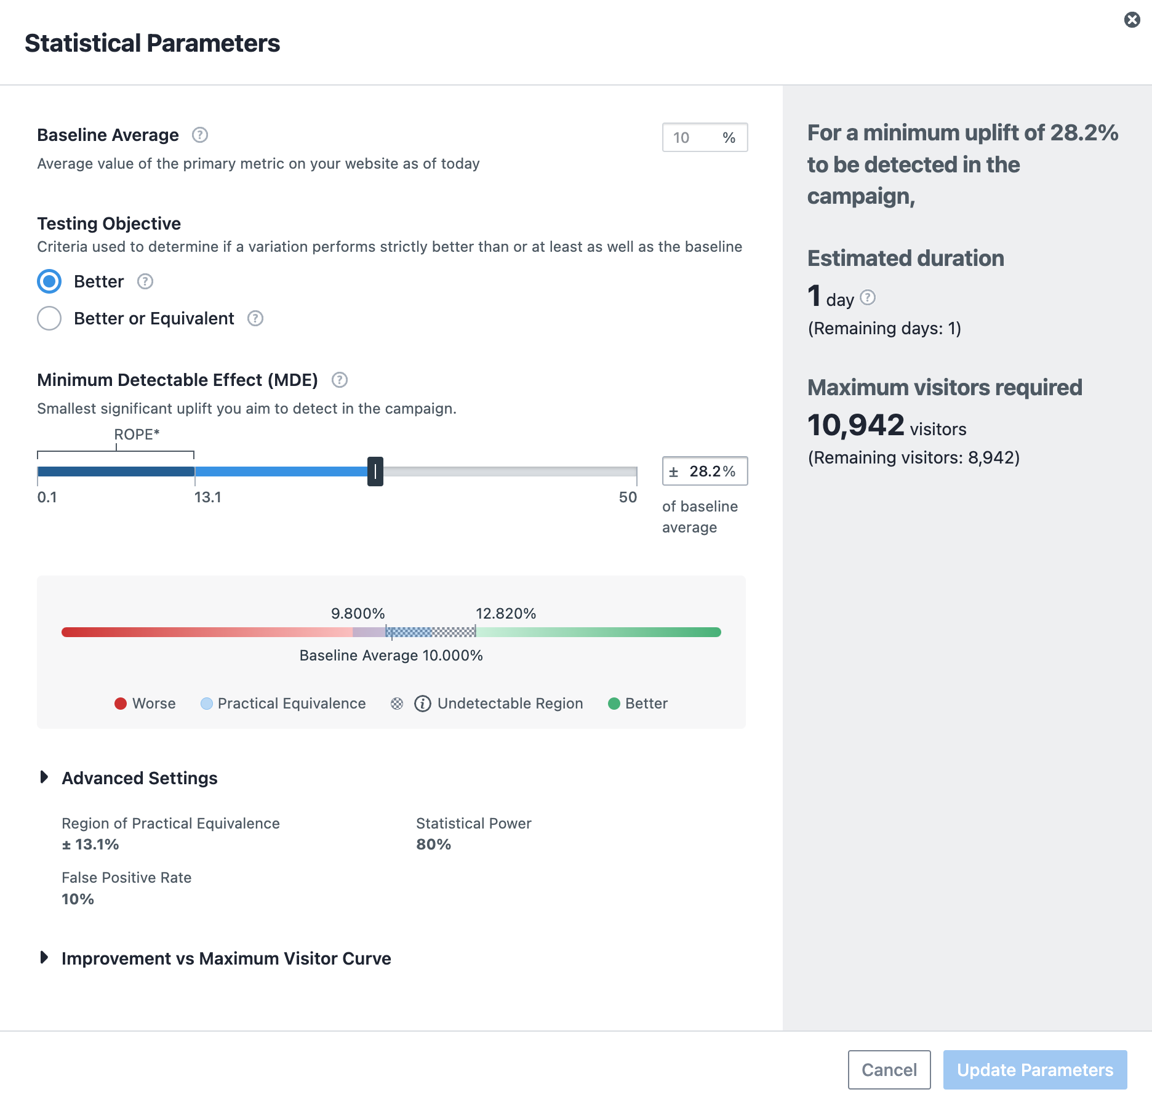Click the Worse red legend dot

[x=121, y=704]
